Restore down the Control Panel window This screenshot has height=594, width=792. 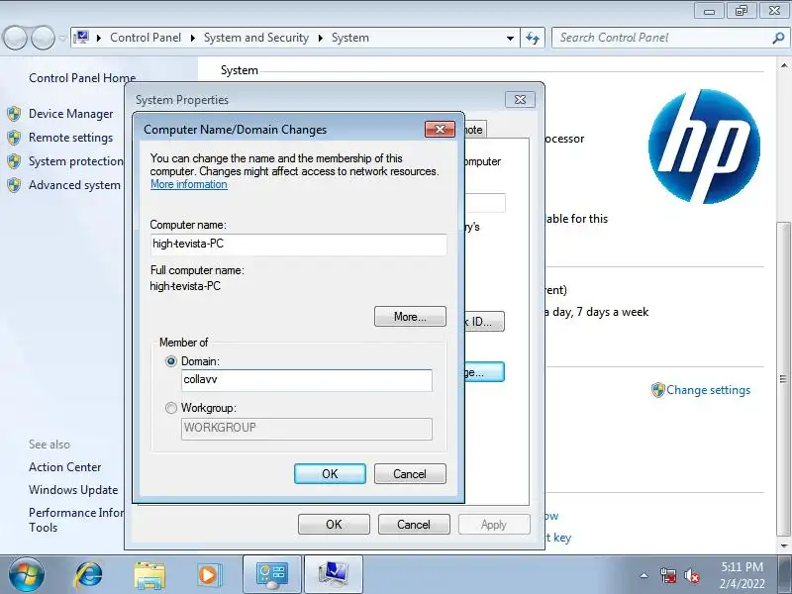click(x=742, y=10)
